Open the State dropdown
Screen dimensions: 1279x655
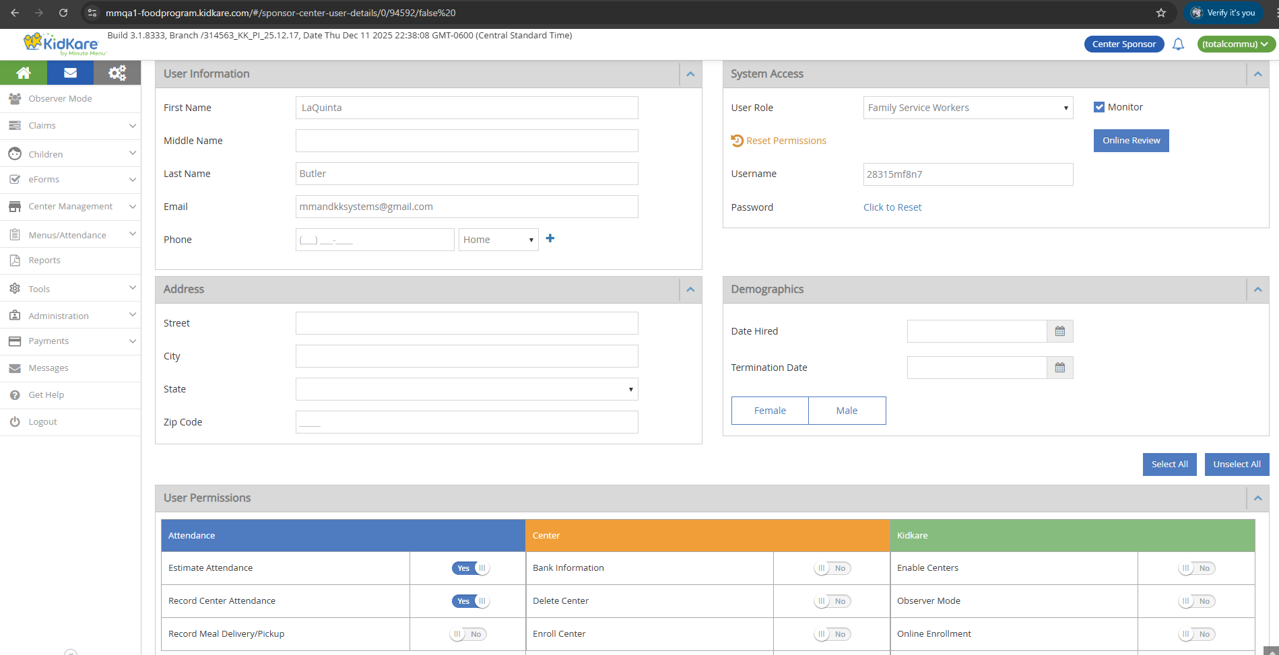click(466, 389)
